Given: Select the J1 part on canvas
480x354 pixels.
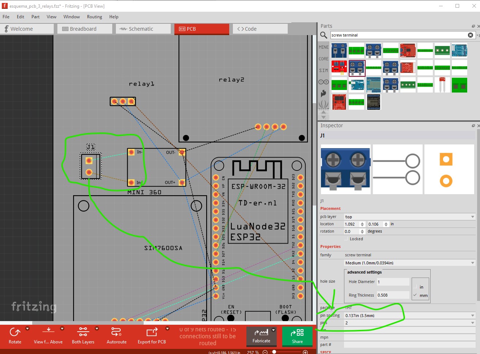Looking at the screenshot, I should [x=91, y=166].
